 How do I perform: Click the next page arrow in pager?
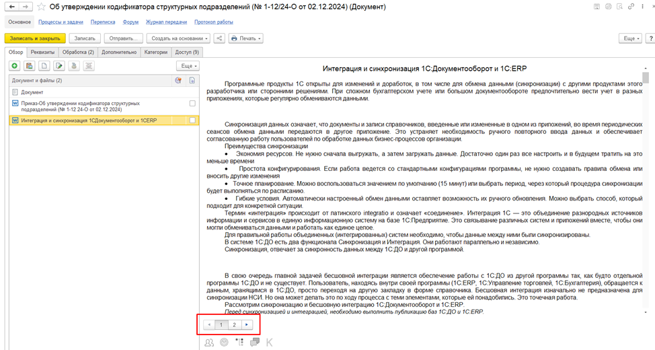[x=247, y=324]
